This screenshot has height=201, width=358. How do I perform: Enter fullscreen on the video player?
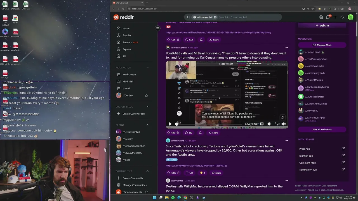pos(276,124)
